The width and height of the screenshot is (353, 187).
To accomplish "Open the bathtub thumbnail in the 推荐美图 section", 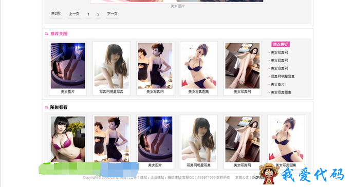I will [x=68, y=65].
